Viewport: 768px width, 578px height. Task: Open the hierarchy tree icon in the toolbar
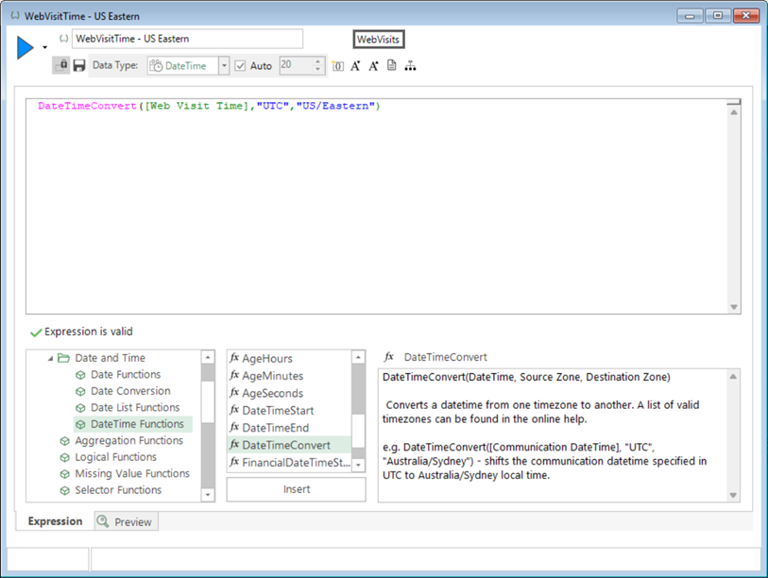tap(410, 66)
